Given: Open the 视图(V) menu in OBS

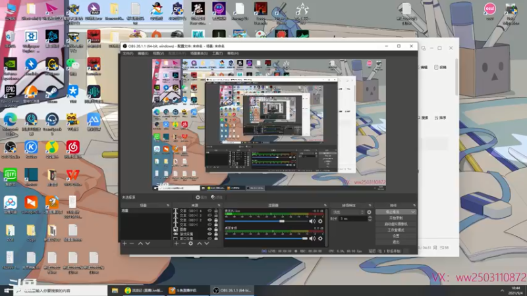Looking at the screenshot, I should (158, 53).
